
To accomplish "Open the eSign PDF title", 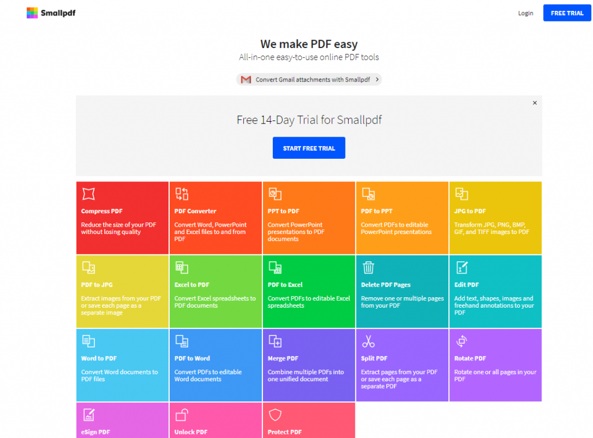I will [x=96, y=432].
